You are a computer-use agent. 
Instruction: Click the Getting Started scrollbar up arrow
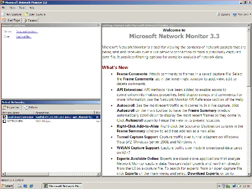point(249,29)
